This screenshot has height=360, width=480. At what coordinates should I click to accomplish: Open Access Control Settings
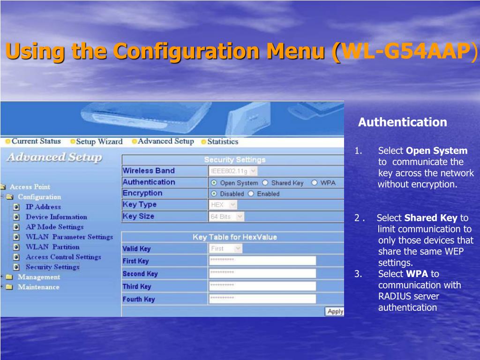pyautogui.click(x=63, y=257)
